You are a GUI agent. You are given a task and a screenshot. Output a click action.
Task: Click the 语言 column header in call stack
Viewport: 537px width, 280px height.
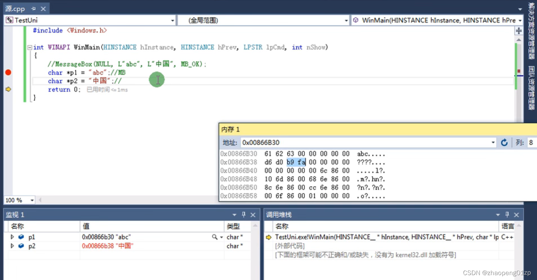coord(508,226)
